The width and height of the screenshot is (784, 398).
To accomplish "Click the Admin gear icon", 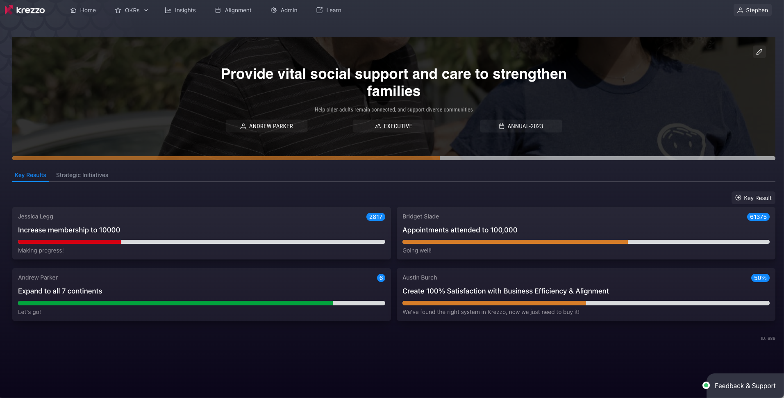I will (x=274, y=10).
